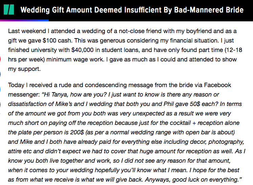Click the phrase "Last weekend" starting the article
The image size is (253, 185).
point(27,31)
